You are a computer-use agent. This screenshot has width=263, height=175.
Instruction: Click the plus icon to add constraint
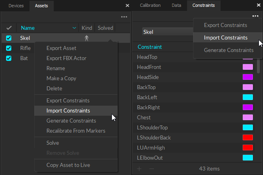point(139,168)
